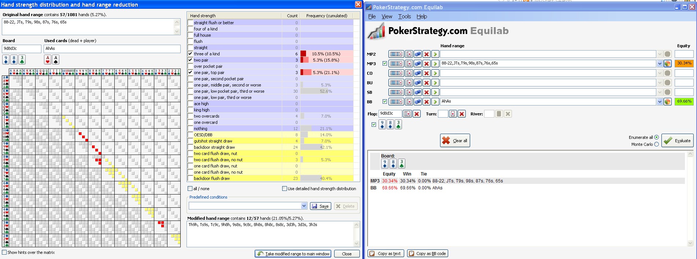This screenshot has width=697, height=259.
Task: Select Enumerate all radio option
Action: point(656,137)
